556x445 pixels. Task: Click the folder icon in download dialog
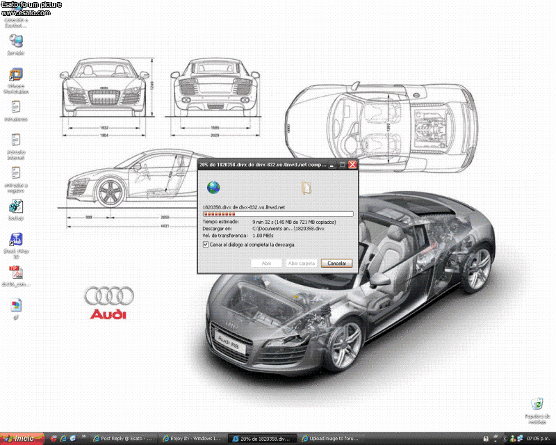point(306,187)
